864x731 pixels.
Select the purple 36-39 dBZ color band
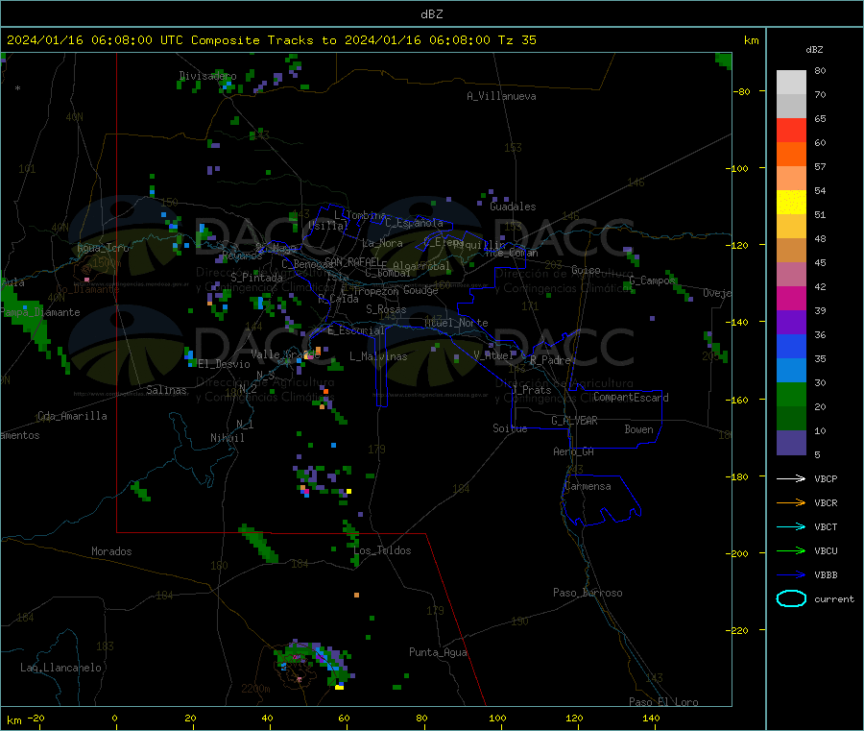(x=791, y=323)
